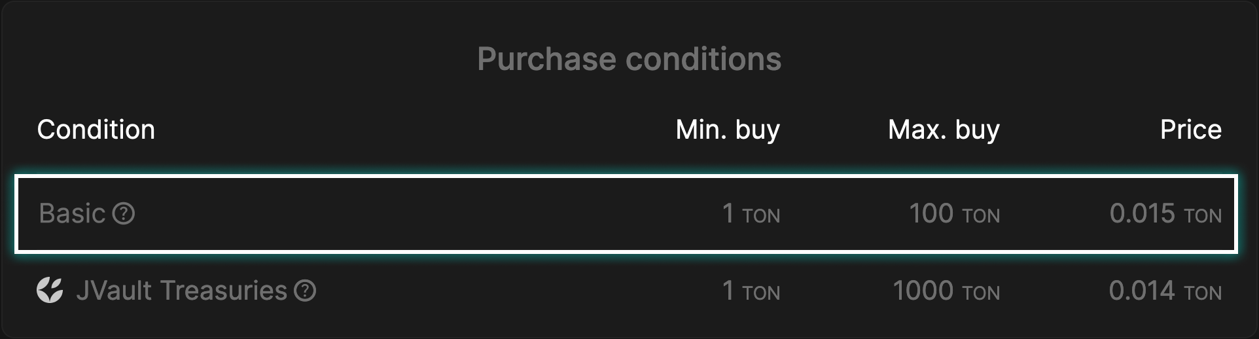
Task: Click the help icon beside Basic
Action: (x=124, y=213)
